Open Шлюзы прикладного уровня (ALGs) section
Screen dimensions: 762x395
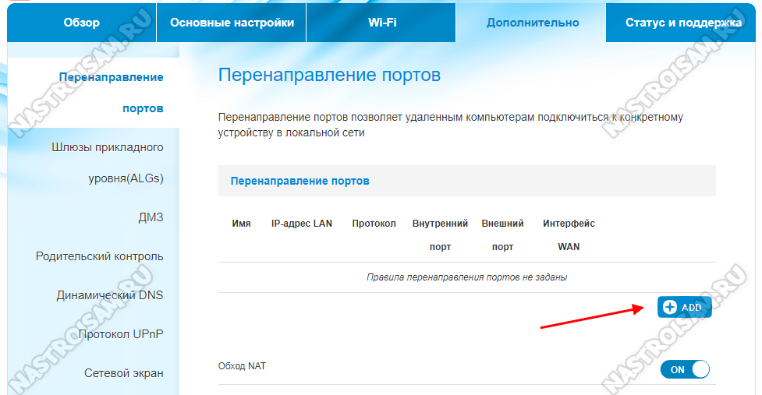pyautogui.click(x=108, y=163)
